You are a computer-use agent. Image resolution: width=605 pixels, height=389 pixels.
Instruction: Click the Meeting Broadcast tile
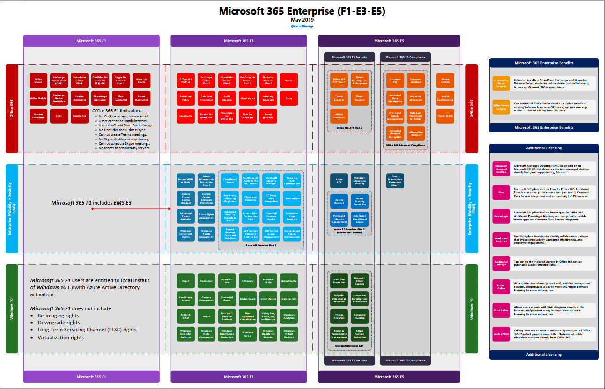point(268,98)
